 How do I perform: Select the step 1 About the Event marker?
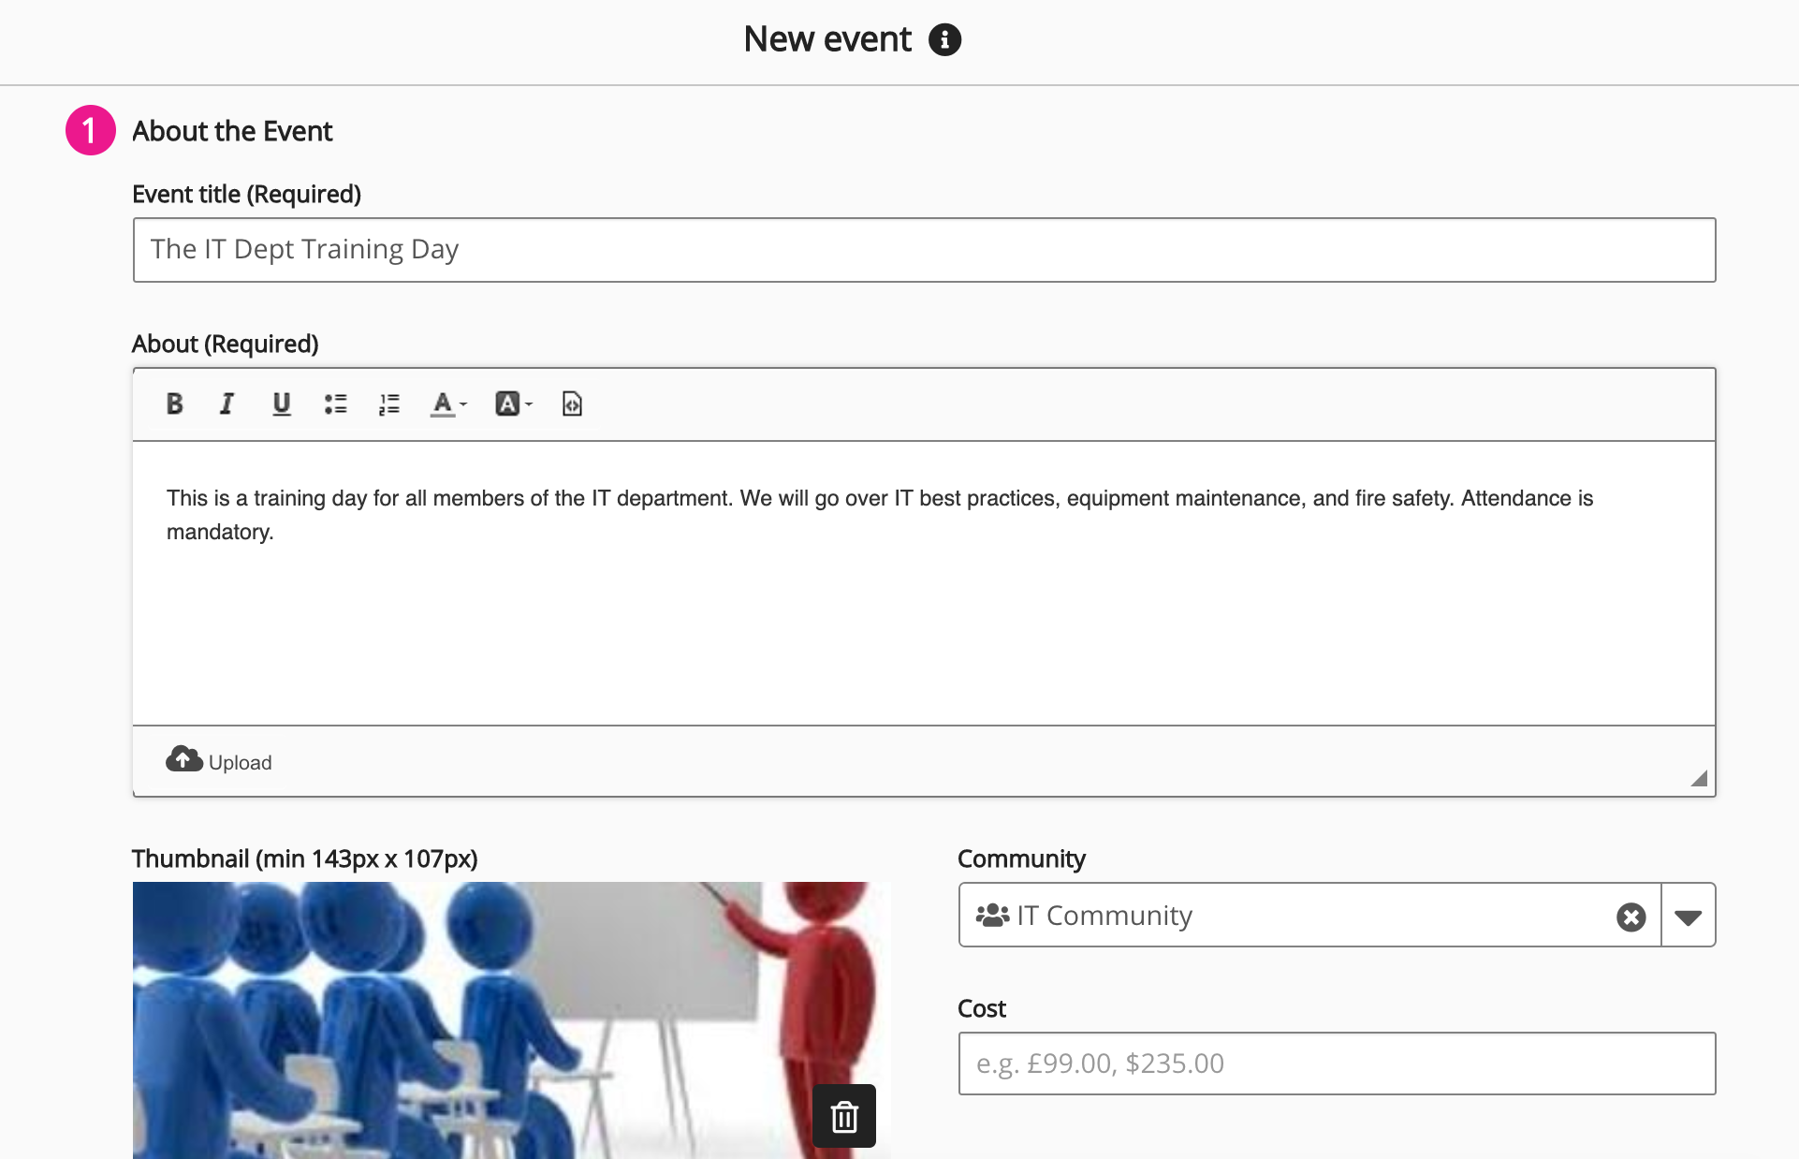click(x=90, y=130)
